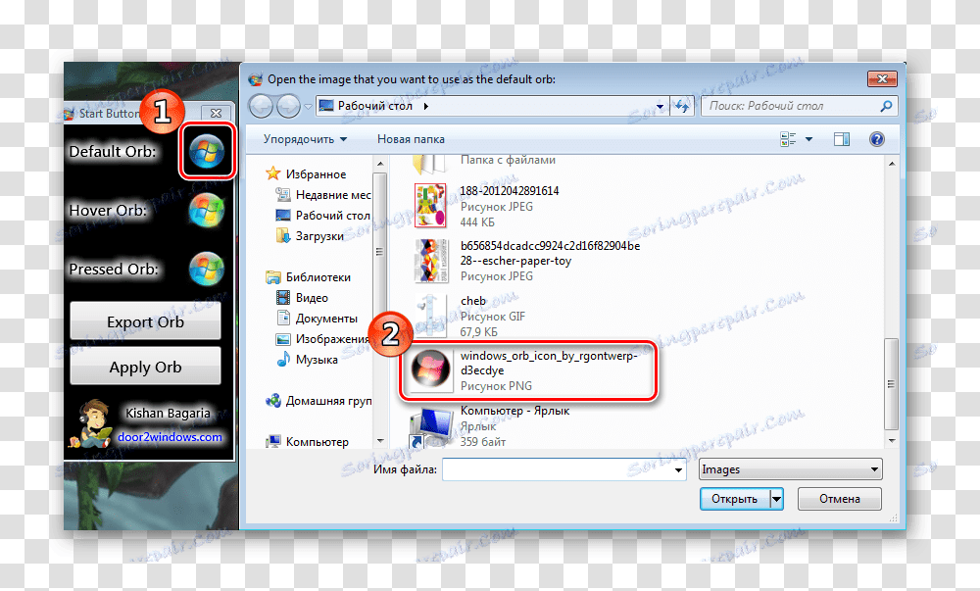The width and height of the screenshot is (980, 591).
Task: Click the Export Orb button
Action: pos(146,321)
